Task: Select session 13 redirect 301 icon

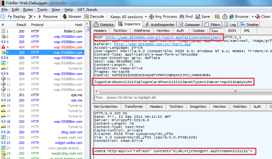Action: [3, 95]
